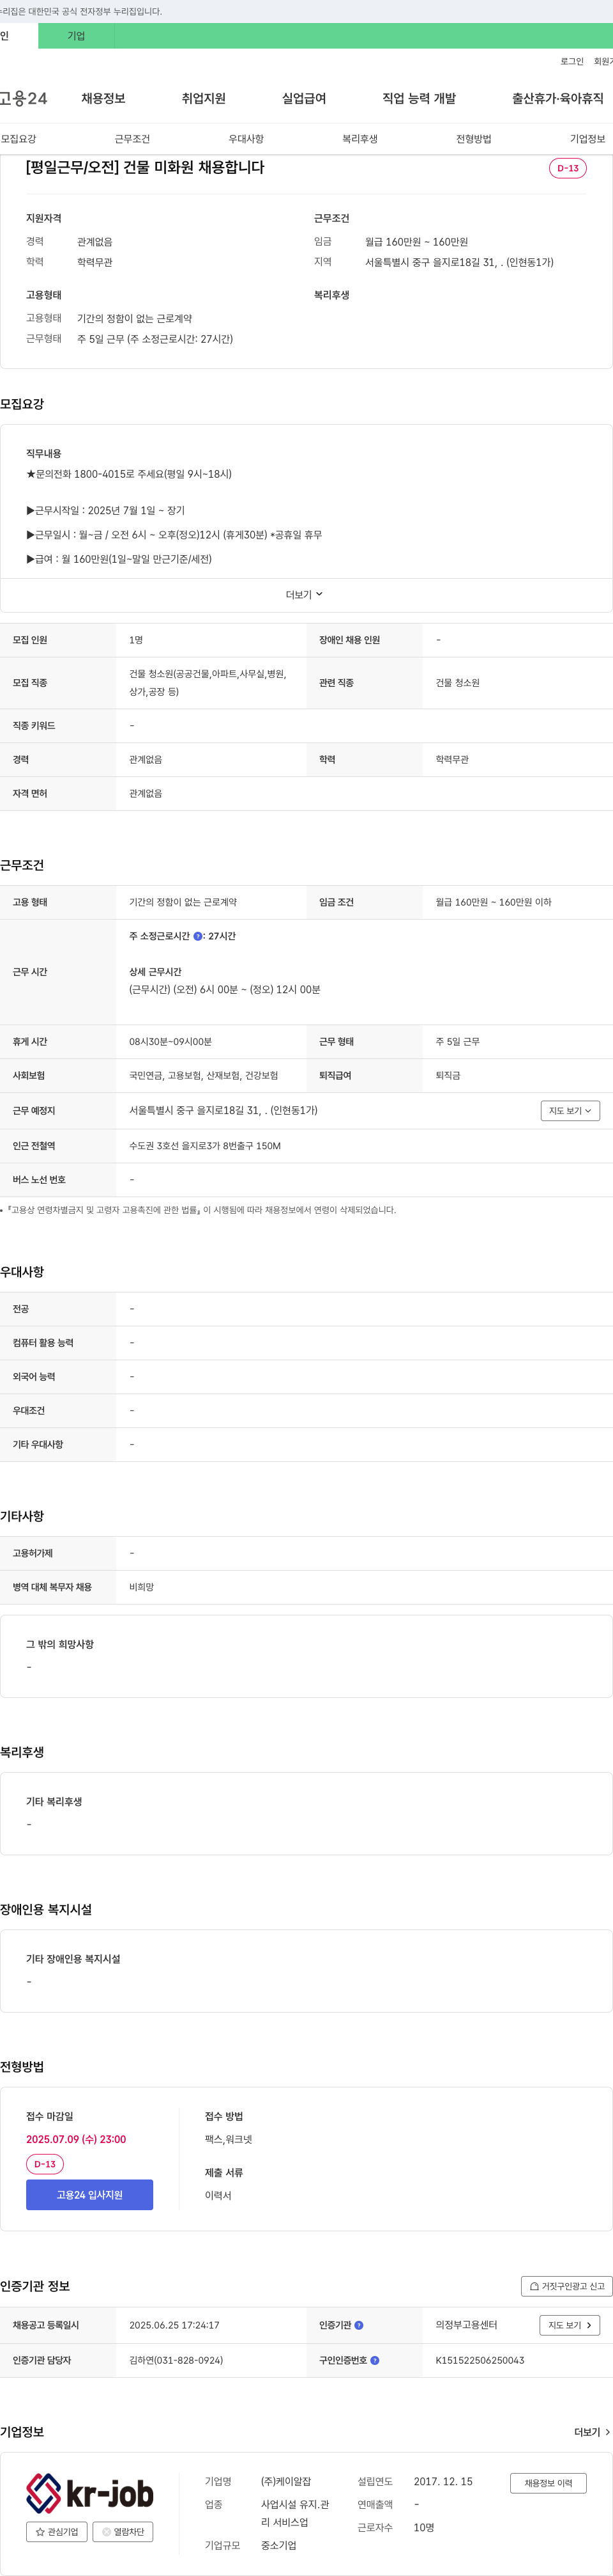Click the 의정부고용센터 text

coord(466,2325)
